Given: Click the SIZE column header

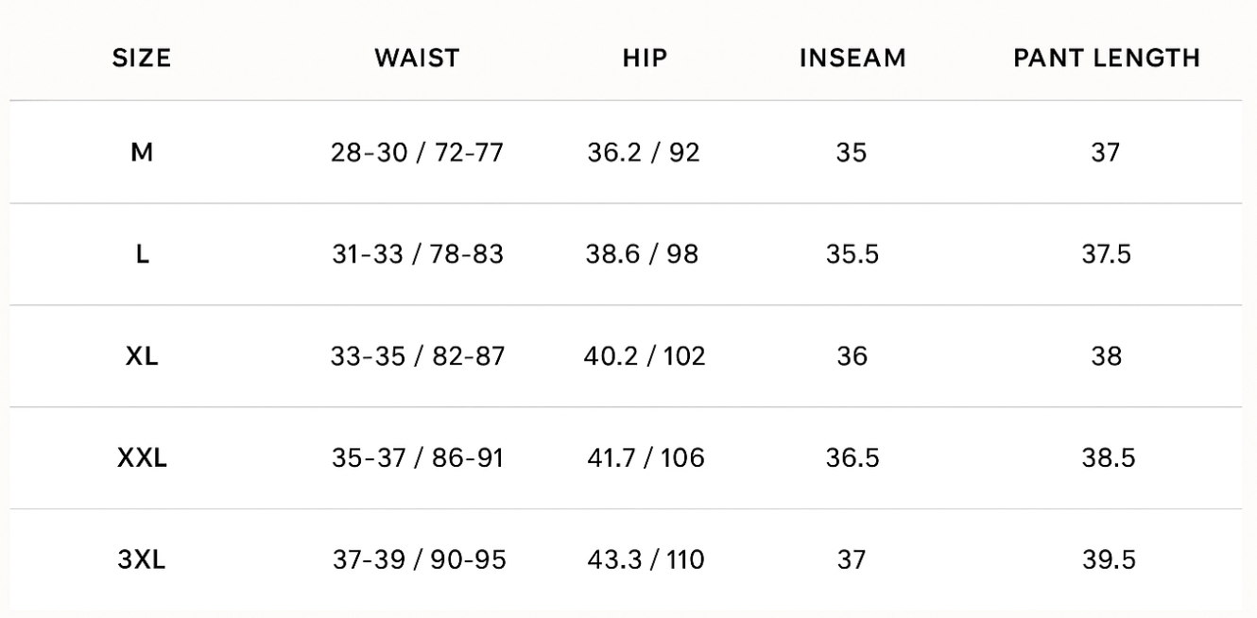Looking at the screenshot, I should [x=142, y=58].
